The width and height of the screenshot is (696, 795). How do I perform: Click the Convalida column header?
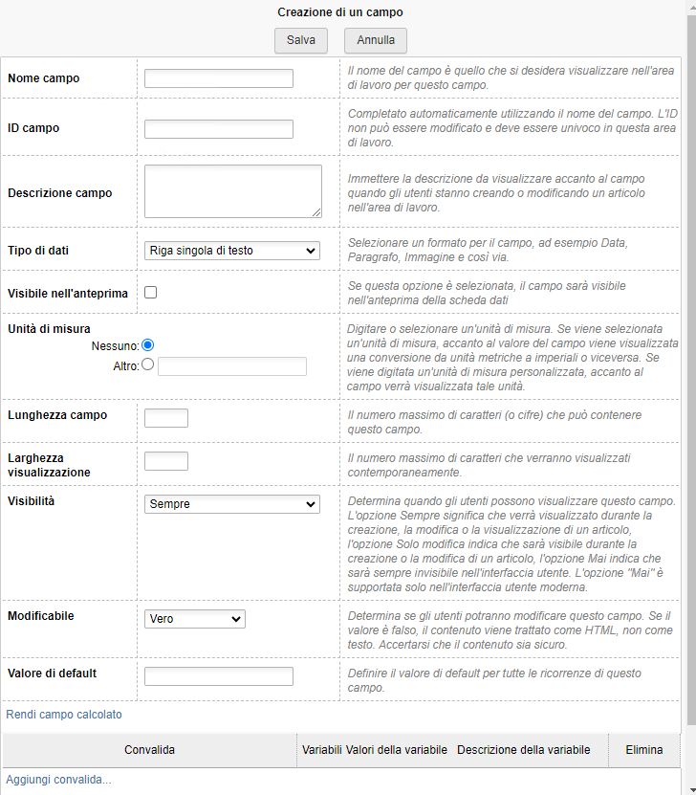[x=149, y=749]
